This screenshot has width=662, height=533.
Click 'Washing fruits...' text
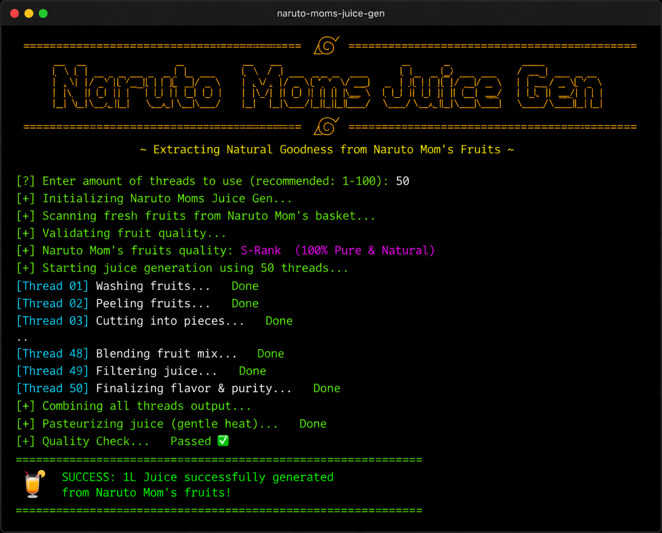tap(153, 286)
